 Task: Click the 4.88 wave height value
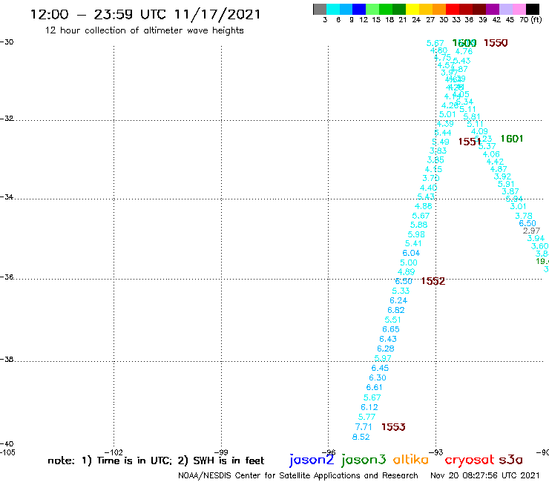(424, 206)
